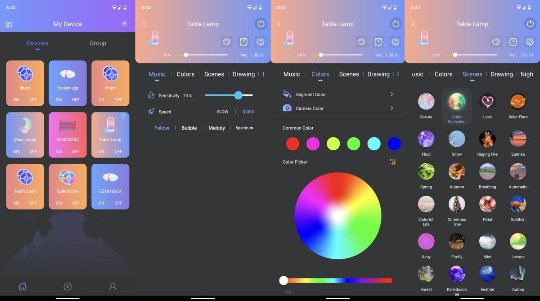Pick the blue common color swatch
The image size is (540, 301).
click(394, 144)
